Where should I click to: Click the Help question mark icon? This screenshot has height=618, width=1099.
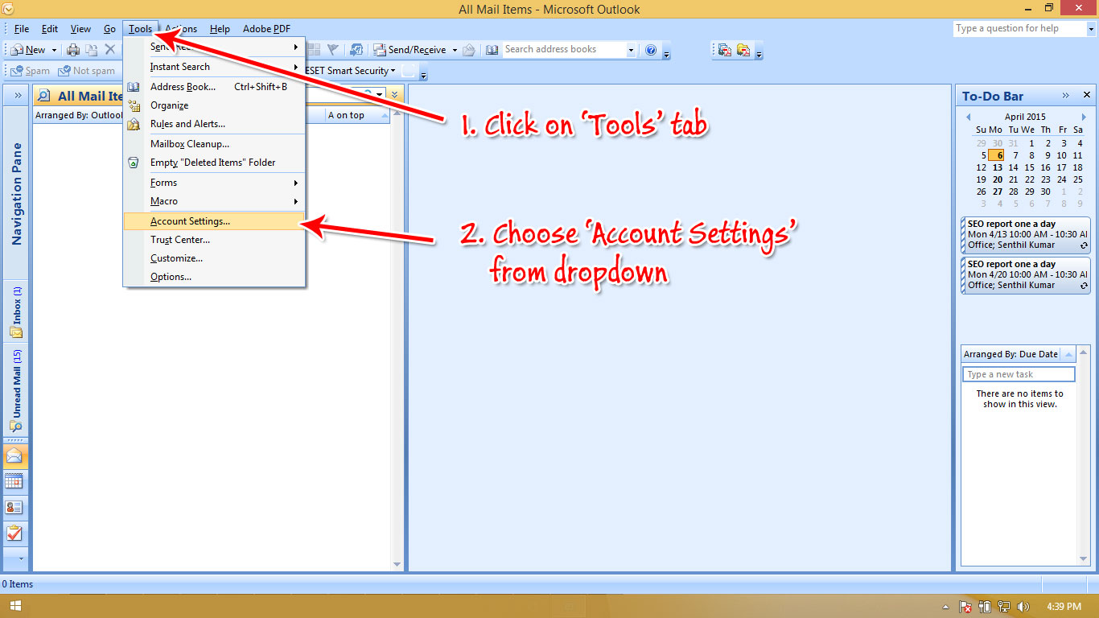650,49
